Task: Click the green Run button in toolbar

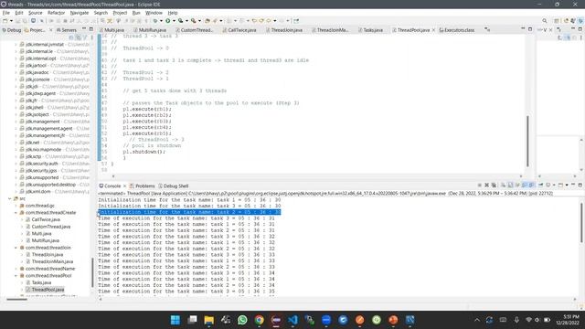Action: coord(168,21)
